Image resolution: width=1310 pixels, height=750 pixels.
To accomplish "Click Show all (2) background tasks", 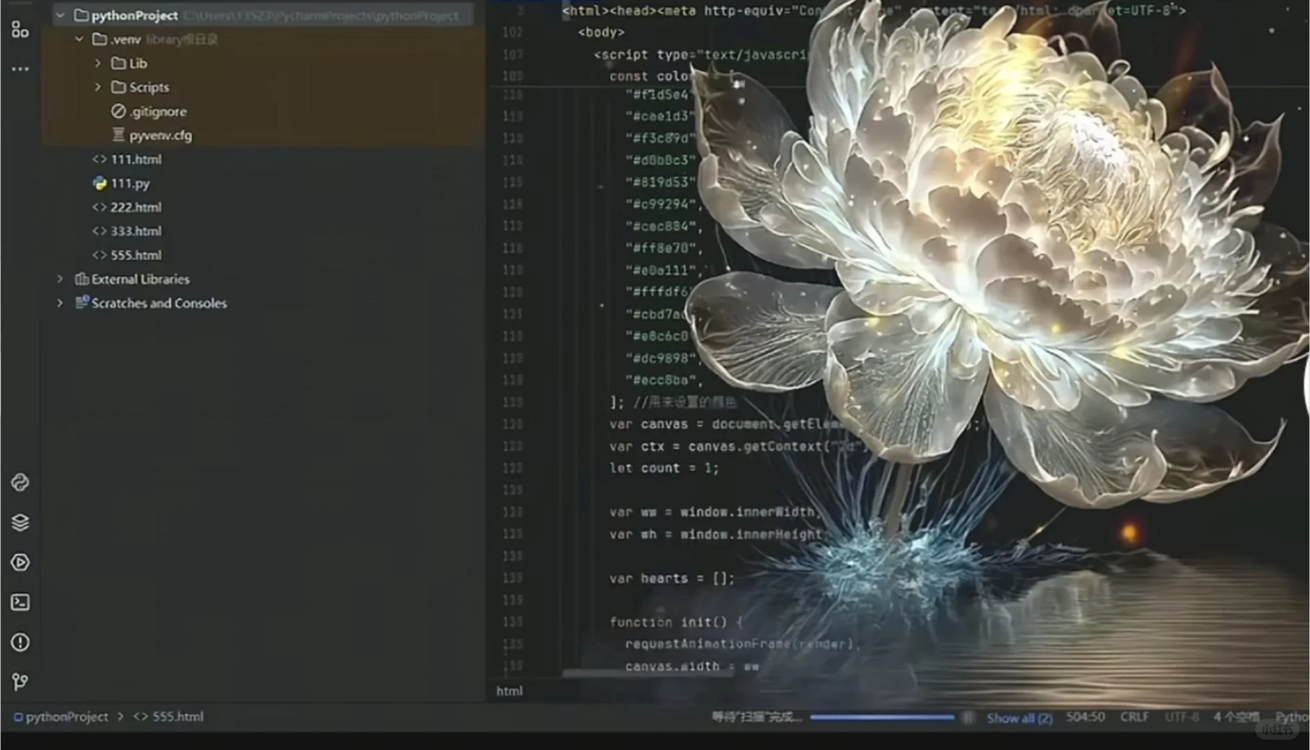I will click(1020, 718).
